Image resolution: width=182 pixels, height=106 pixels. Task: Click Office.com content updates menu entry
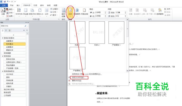tap(87, 74)
